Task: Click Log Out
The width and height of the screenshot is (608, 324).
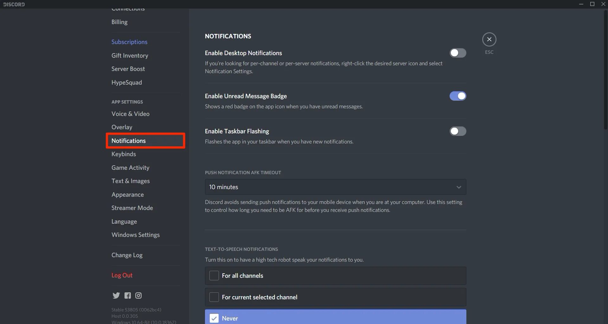Action: tap(122, 275)
